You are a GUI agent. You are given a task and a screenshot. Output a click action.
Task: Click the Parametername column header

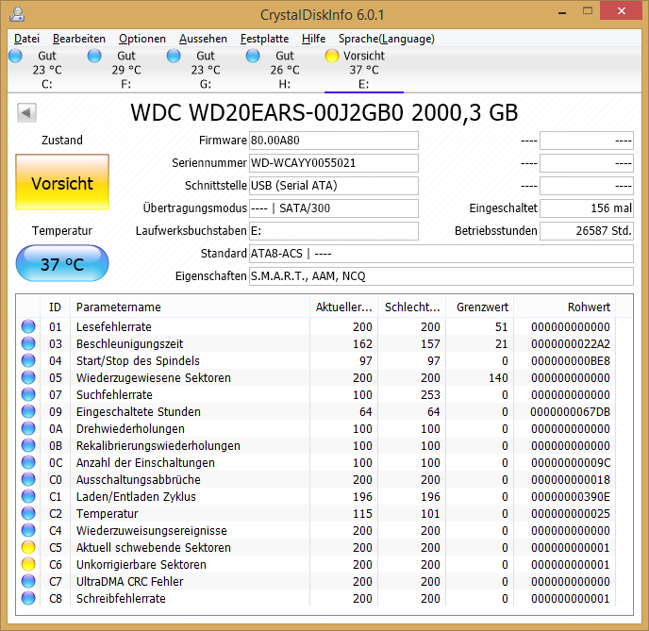pyautogui.click(x=190, y=307)
